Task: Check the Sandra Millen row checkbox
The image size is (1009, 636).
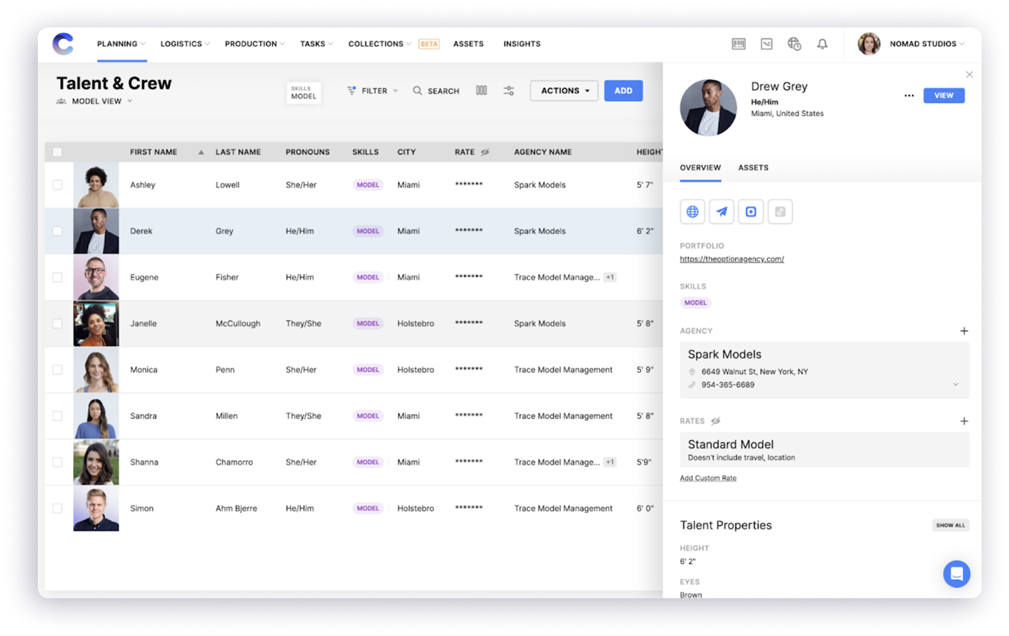Action: pyautogui.click(x=57, y=416)
